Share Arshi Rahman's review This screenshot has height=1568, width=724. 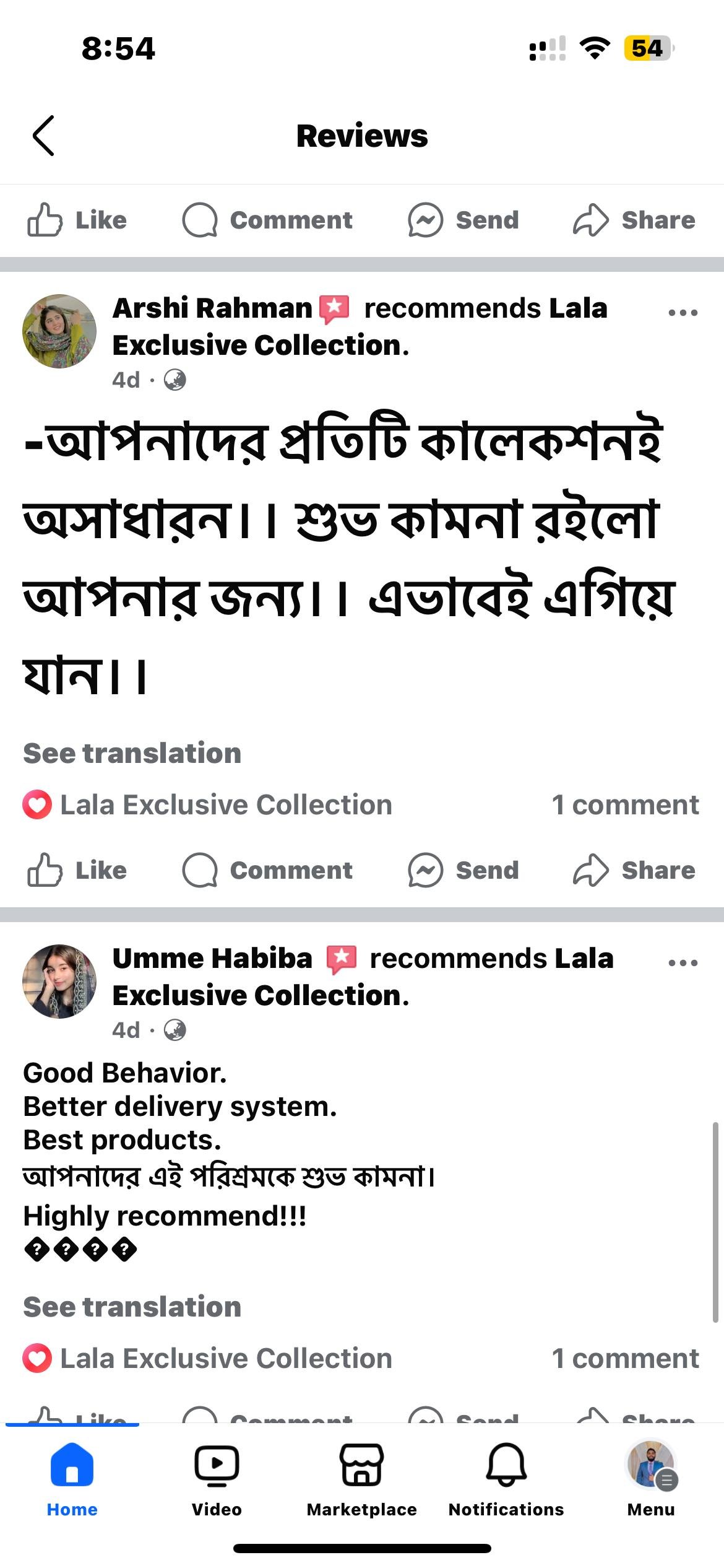tap(634, 870)
